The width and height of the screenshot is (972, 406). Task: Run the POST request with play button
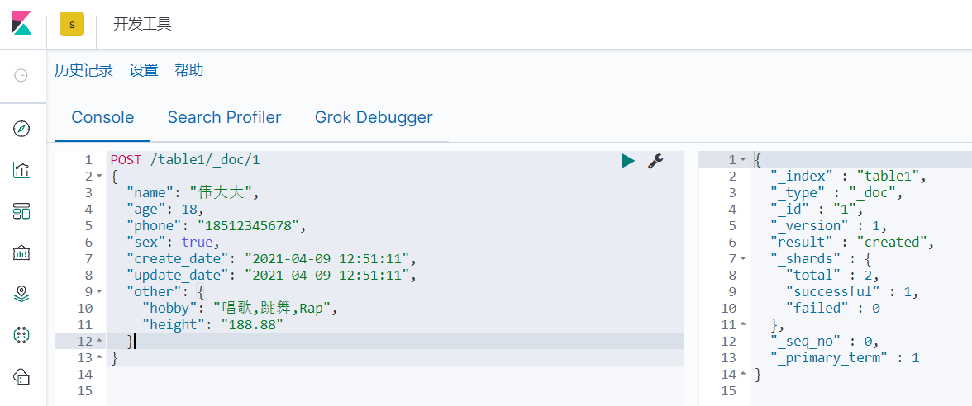click(628, 161)
